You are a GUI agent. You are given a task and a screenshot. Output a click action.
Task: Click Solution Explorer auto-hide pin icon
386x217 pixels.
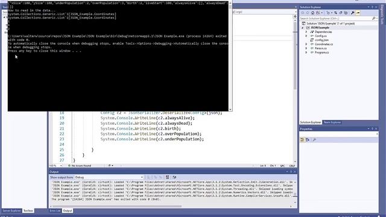(x=372, y=7)
